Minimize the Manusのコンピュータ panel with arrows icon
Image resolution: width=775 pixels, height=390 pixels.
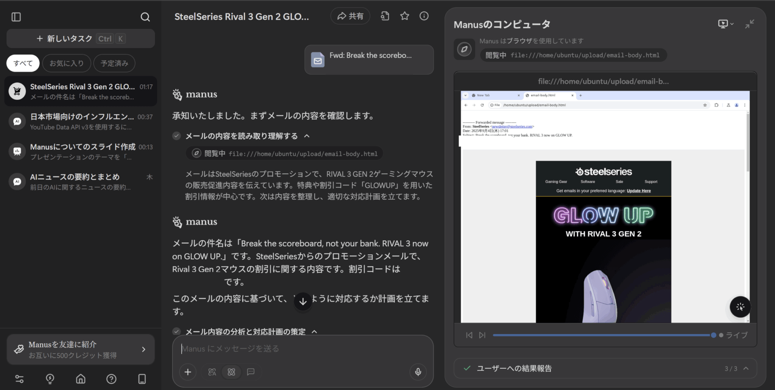pos(750,24)
